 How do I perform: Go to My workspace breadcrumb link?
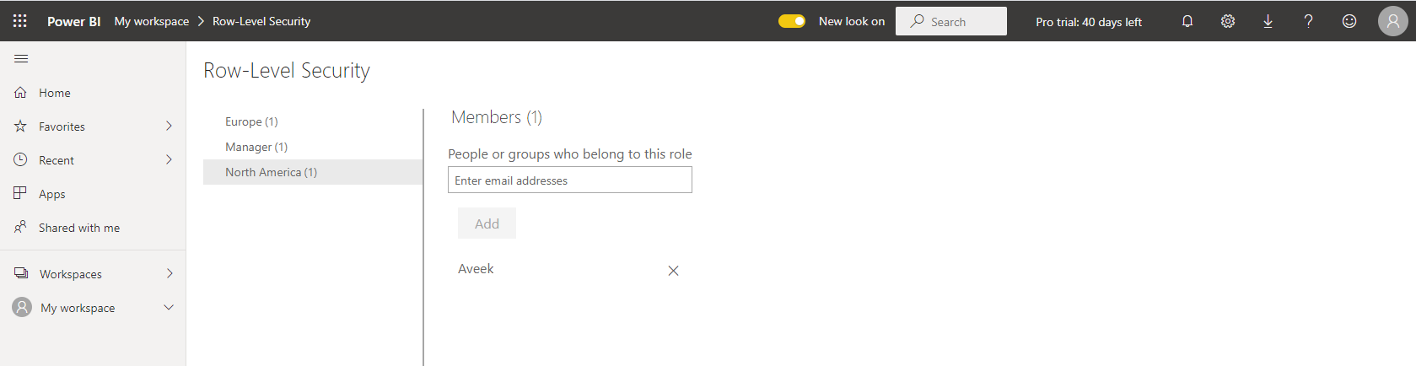click(152, 21)
